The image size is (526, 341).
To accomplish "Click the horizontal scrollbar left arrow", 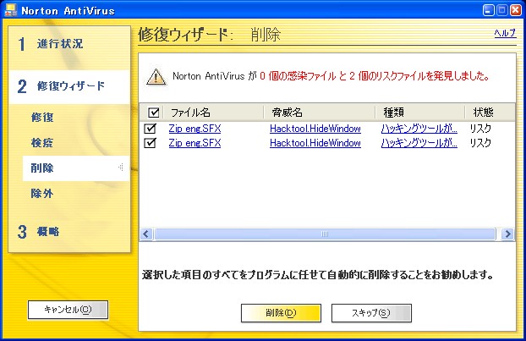I will click(145, 234).
